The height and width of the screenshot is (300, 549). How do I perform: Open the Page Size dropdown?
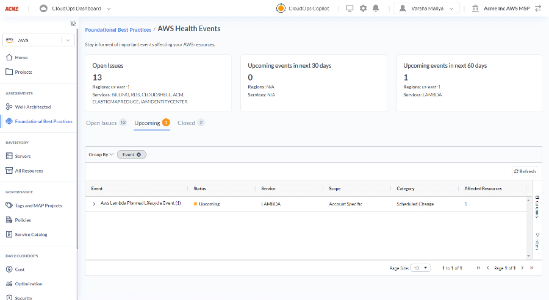(x=421, y=268)
